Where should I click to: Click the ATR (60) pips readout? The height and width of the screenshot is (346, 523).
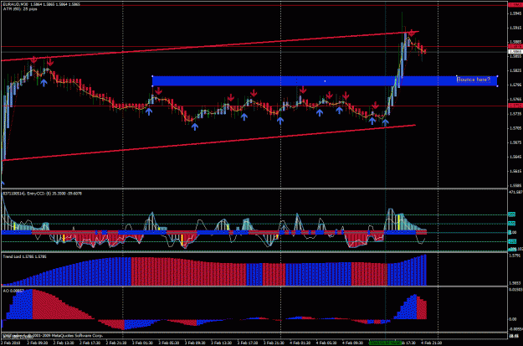pyautogui.click(x=20, y=9)
